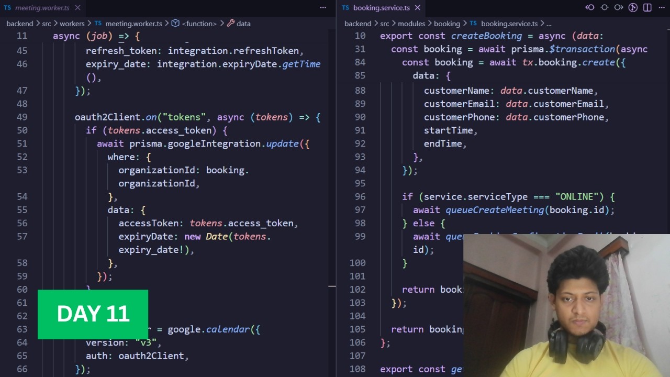Click 'getTime' method on line 46

tap(301, 64)
